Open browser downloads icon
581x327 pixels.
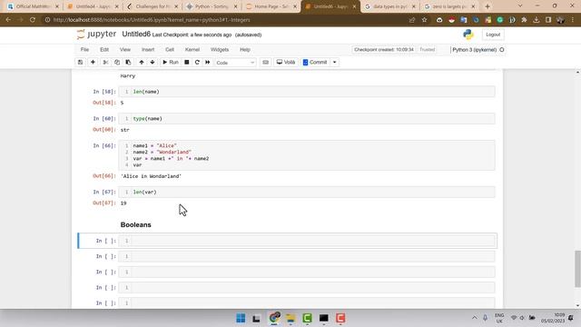(537, 20)
